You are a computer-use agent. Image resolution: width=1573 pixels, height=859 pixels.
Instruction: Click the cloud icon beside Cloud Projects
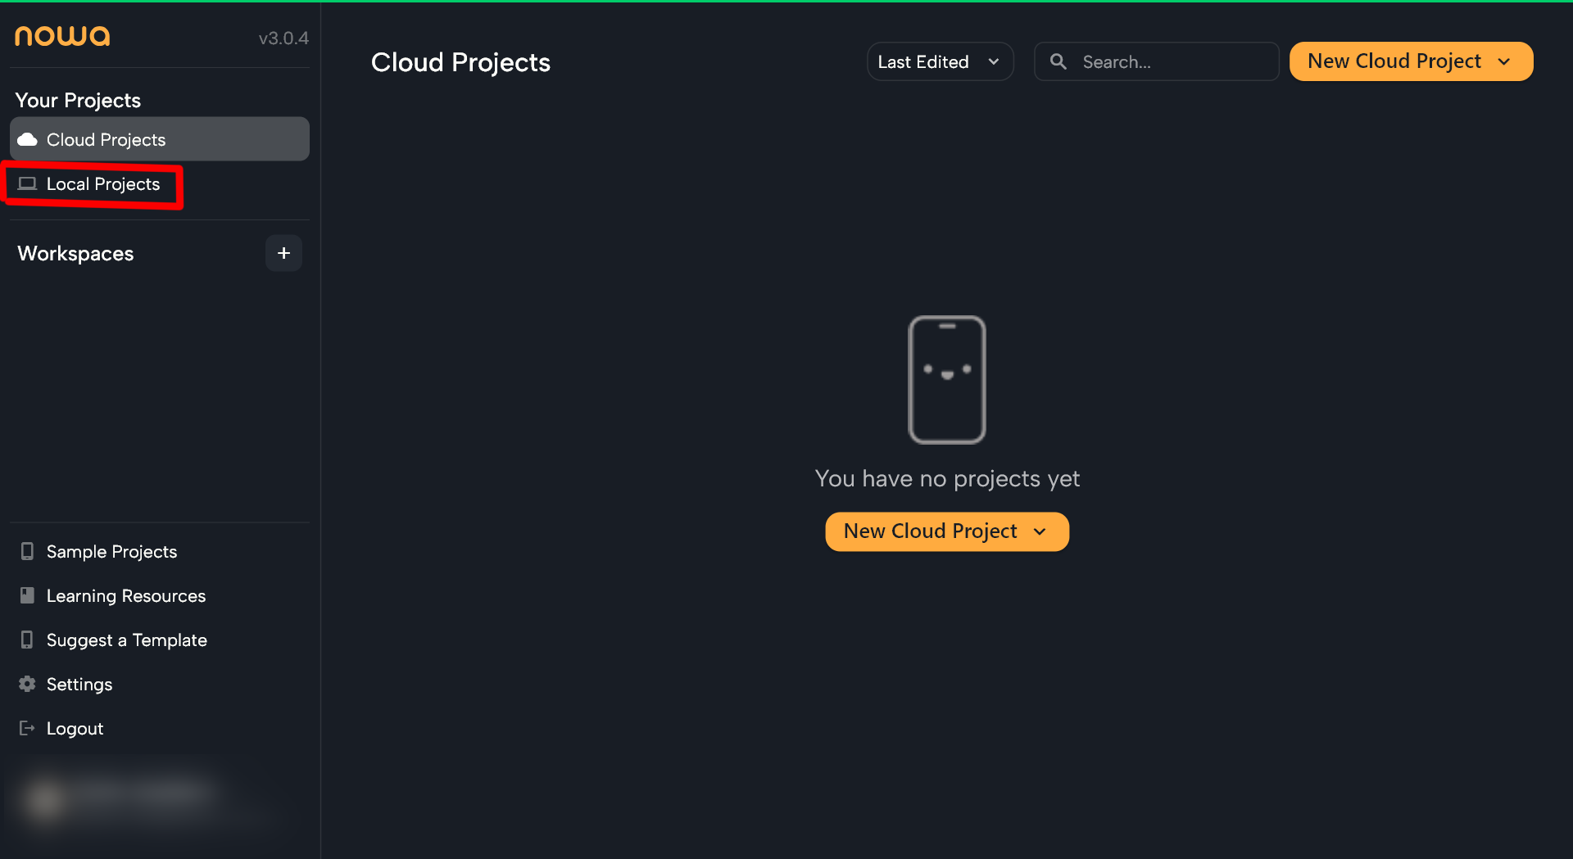click(x=28, y=140)
